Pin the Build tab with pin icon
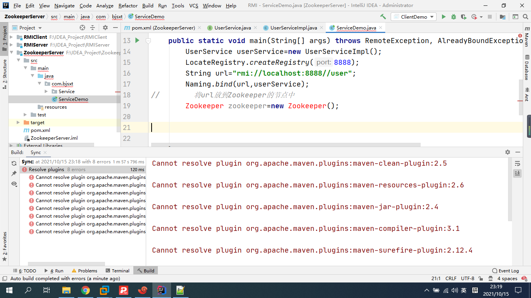 (14, 173)
